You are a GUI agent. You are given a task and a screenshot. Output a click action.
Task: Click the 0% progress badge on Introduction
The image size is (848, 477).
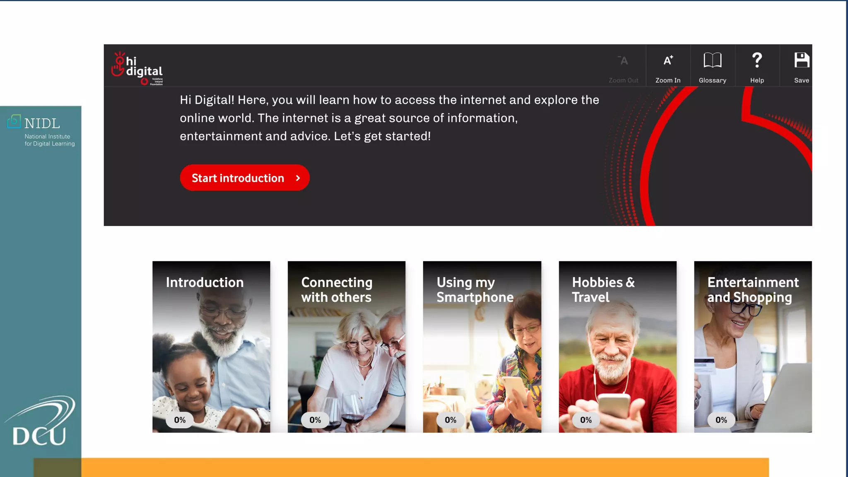pos(180,420)
